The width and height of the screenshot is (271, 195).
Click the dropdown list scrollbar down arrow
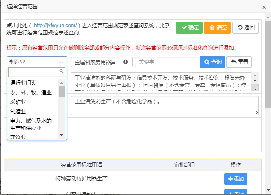click(62, 135)
